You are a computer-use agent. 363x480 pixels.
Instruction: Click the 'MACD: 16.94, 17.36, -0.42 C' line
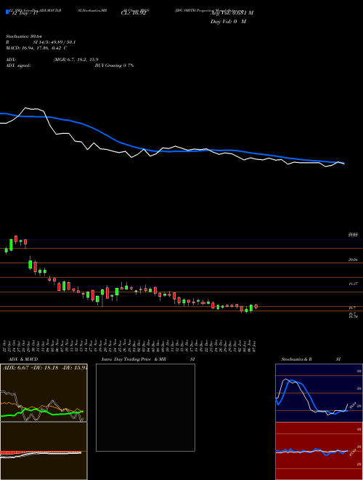pos(36,48)
